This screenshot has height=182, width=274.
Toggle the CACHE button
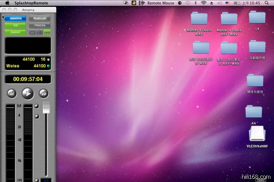tap(16, 32)
